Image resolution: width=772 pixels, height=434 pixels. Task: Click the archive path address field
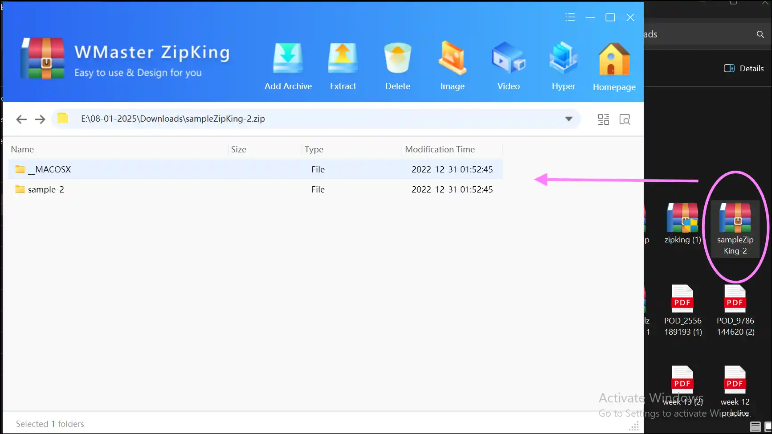point(316,119)
